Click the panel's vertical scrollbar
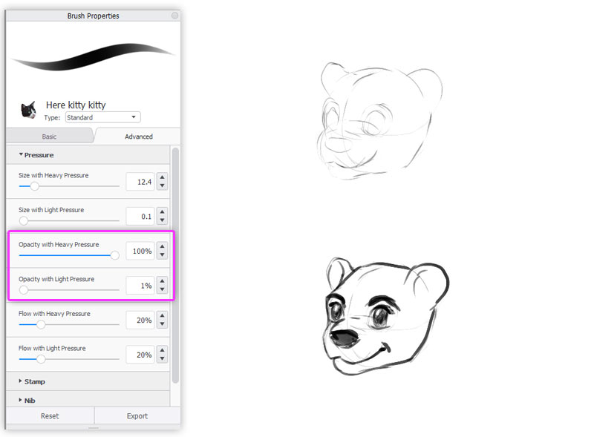The height and width of the screenshot is (437, 594). coord(175,265)
